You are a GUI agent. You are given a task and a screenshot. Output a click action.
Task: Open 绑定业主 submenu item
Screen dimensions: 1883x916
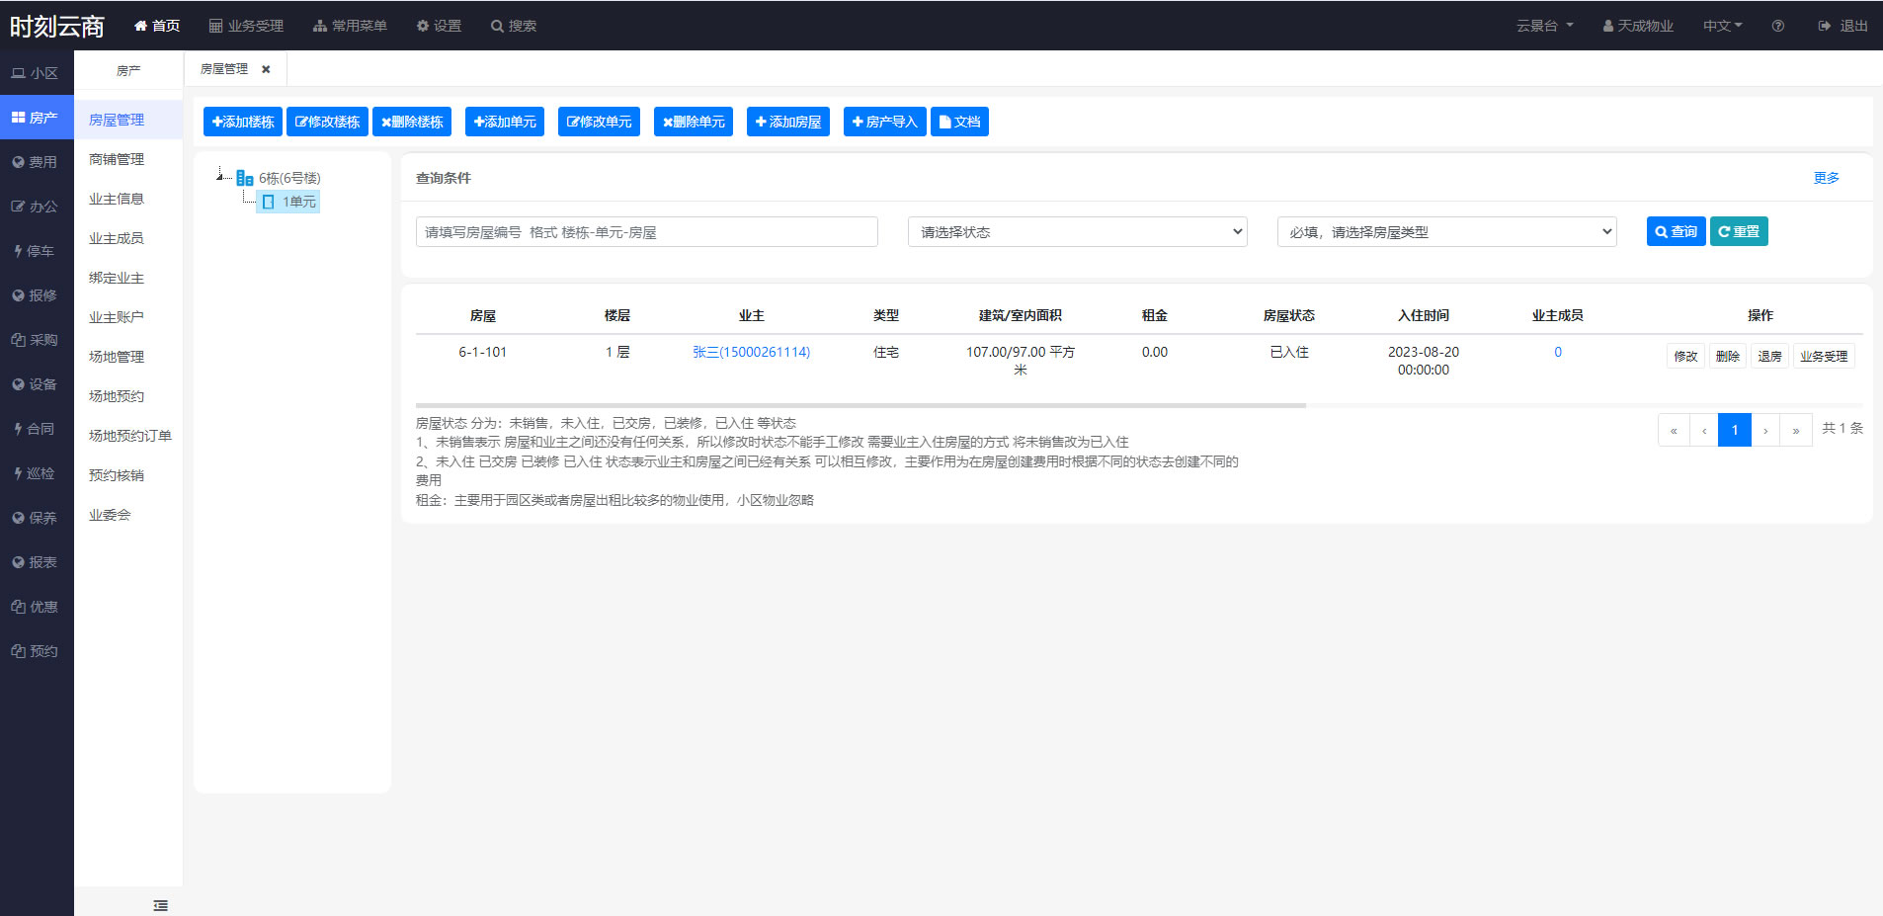click(128, 278)
